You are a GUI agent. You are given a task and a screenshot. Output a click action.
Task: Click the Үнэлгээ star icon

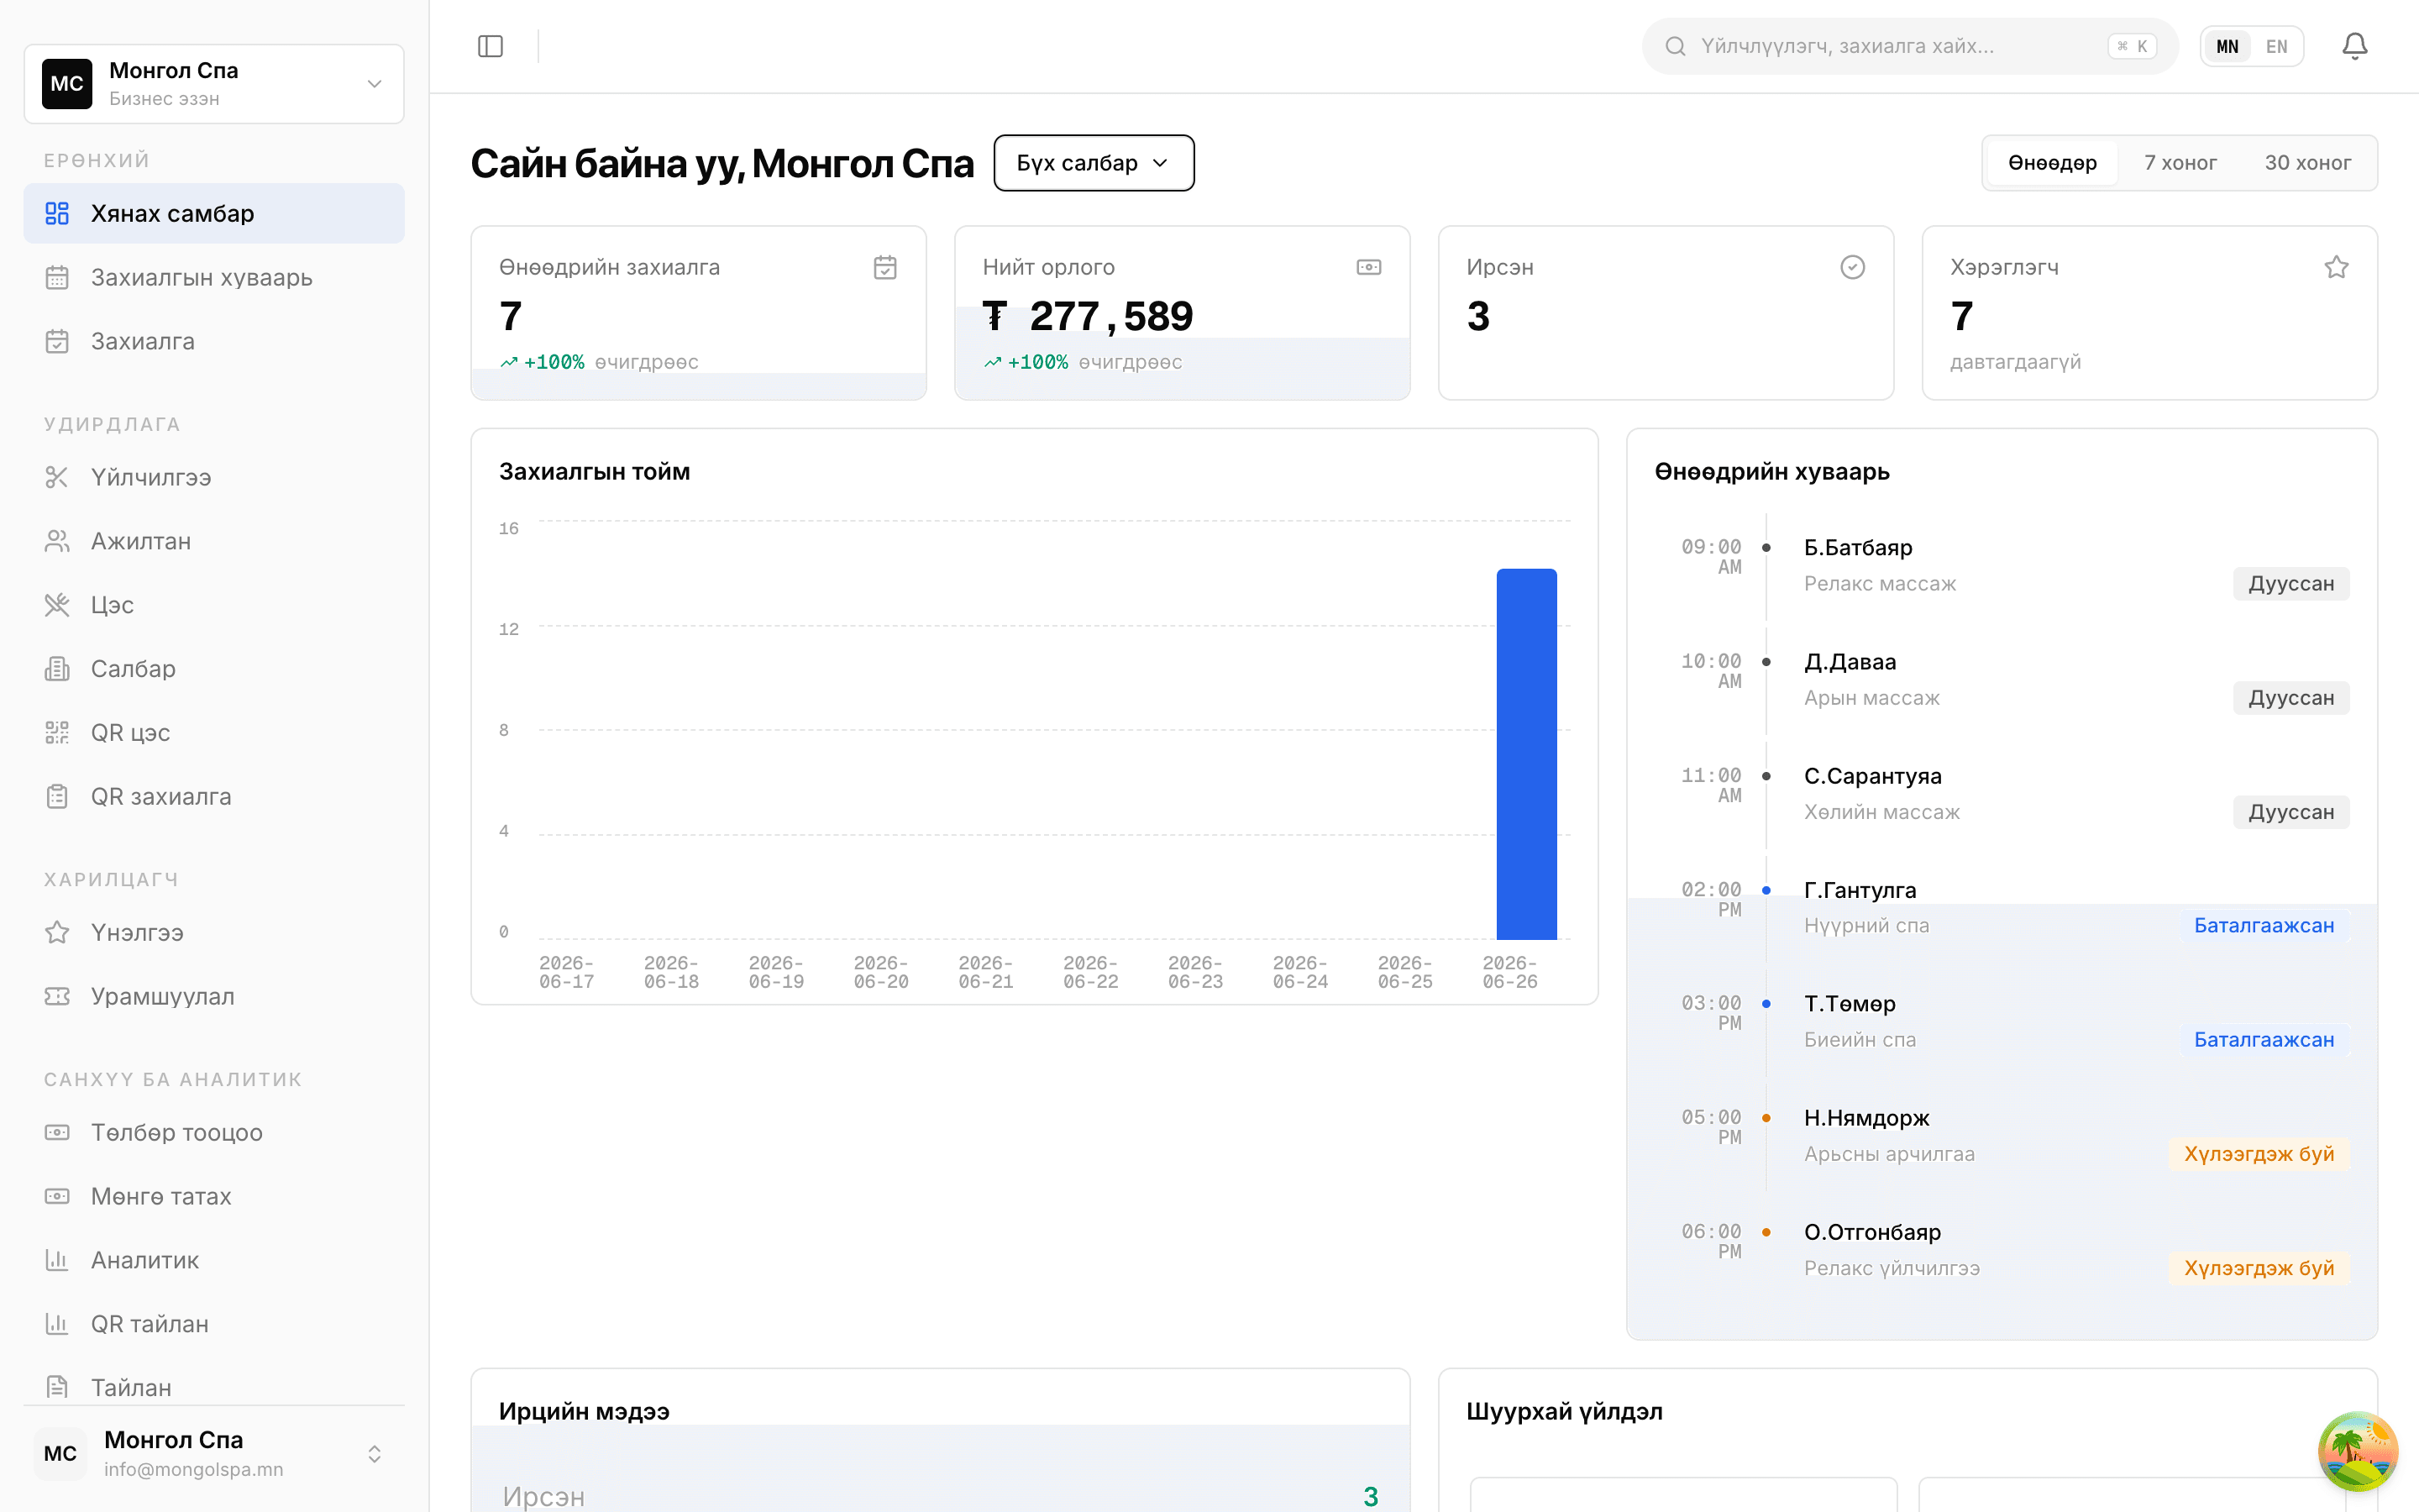point(57,932)
